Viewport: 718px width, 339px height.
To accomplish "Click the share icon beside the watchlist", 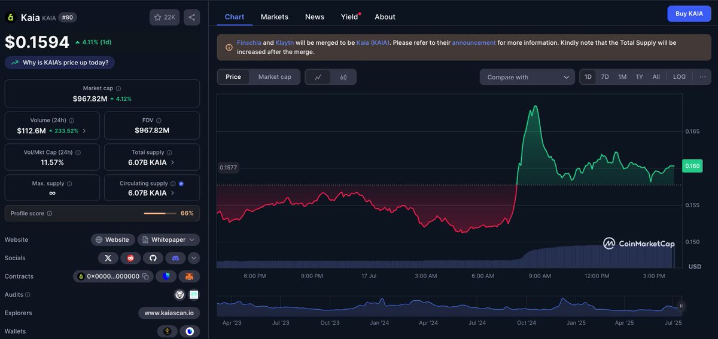I will (192, 17).
